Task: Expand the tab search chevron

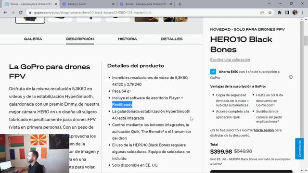Action: pyautogui.click(x=269, y=4)
